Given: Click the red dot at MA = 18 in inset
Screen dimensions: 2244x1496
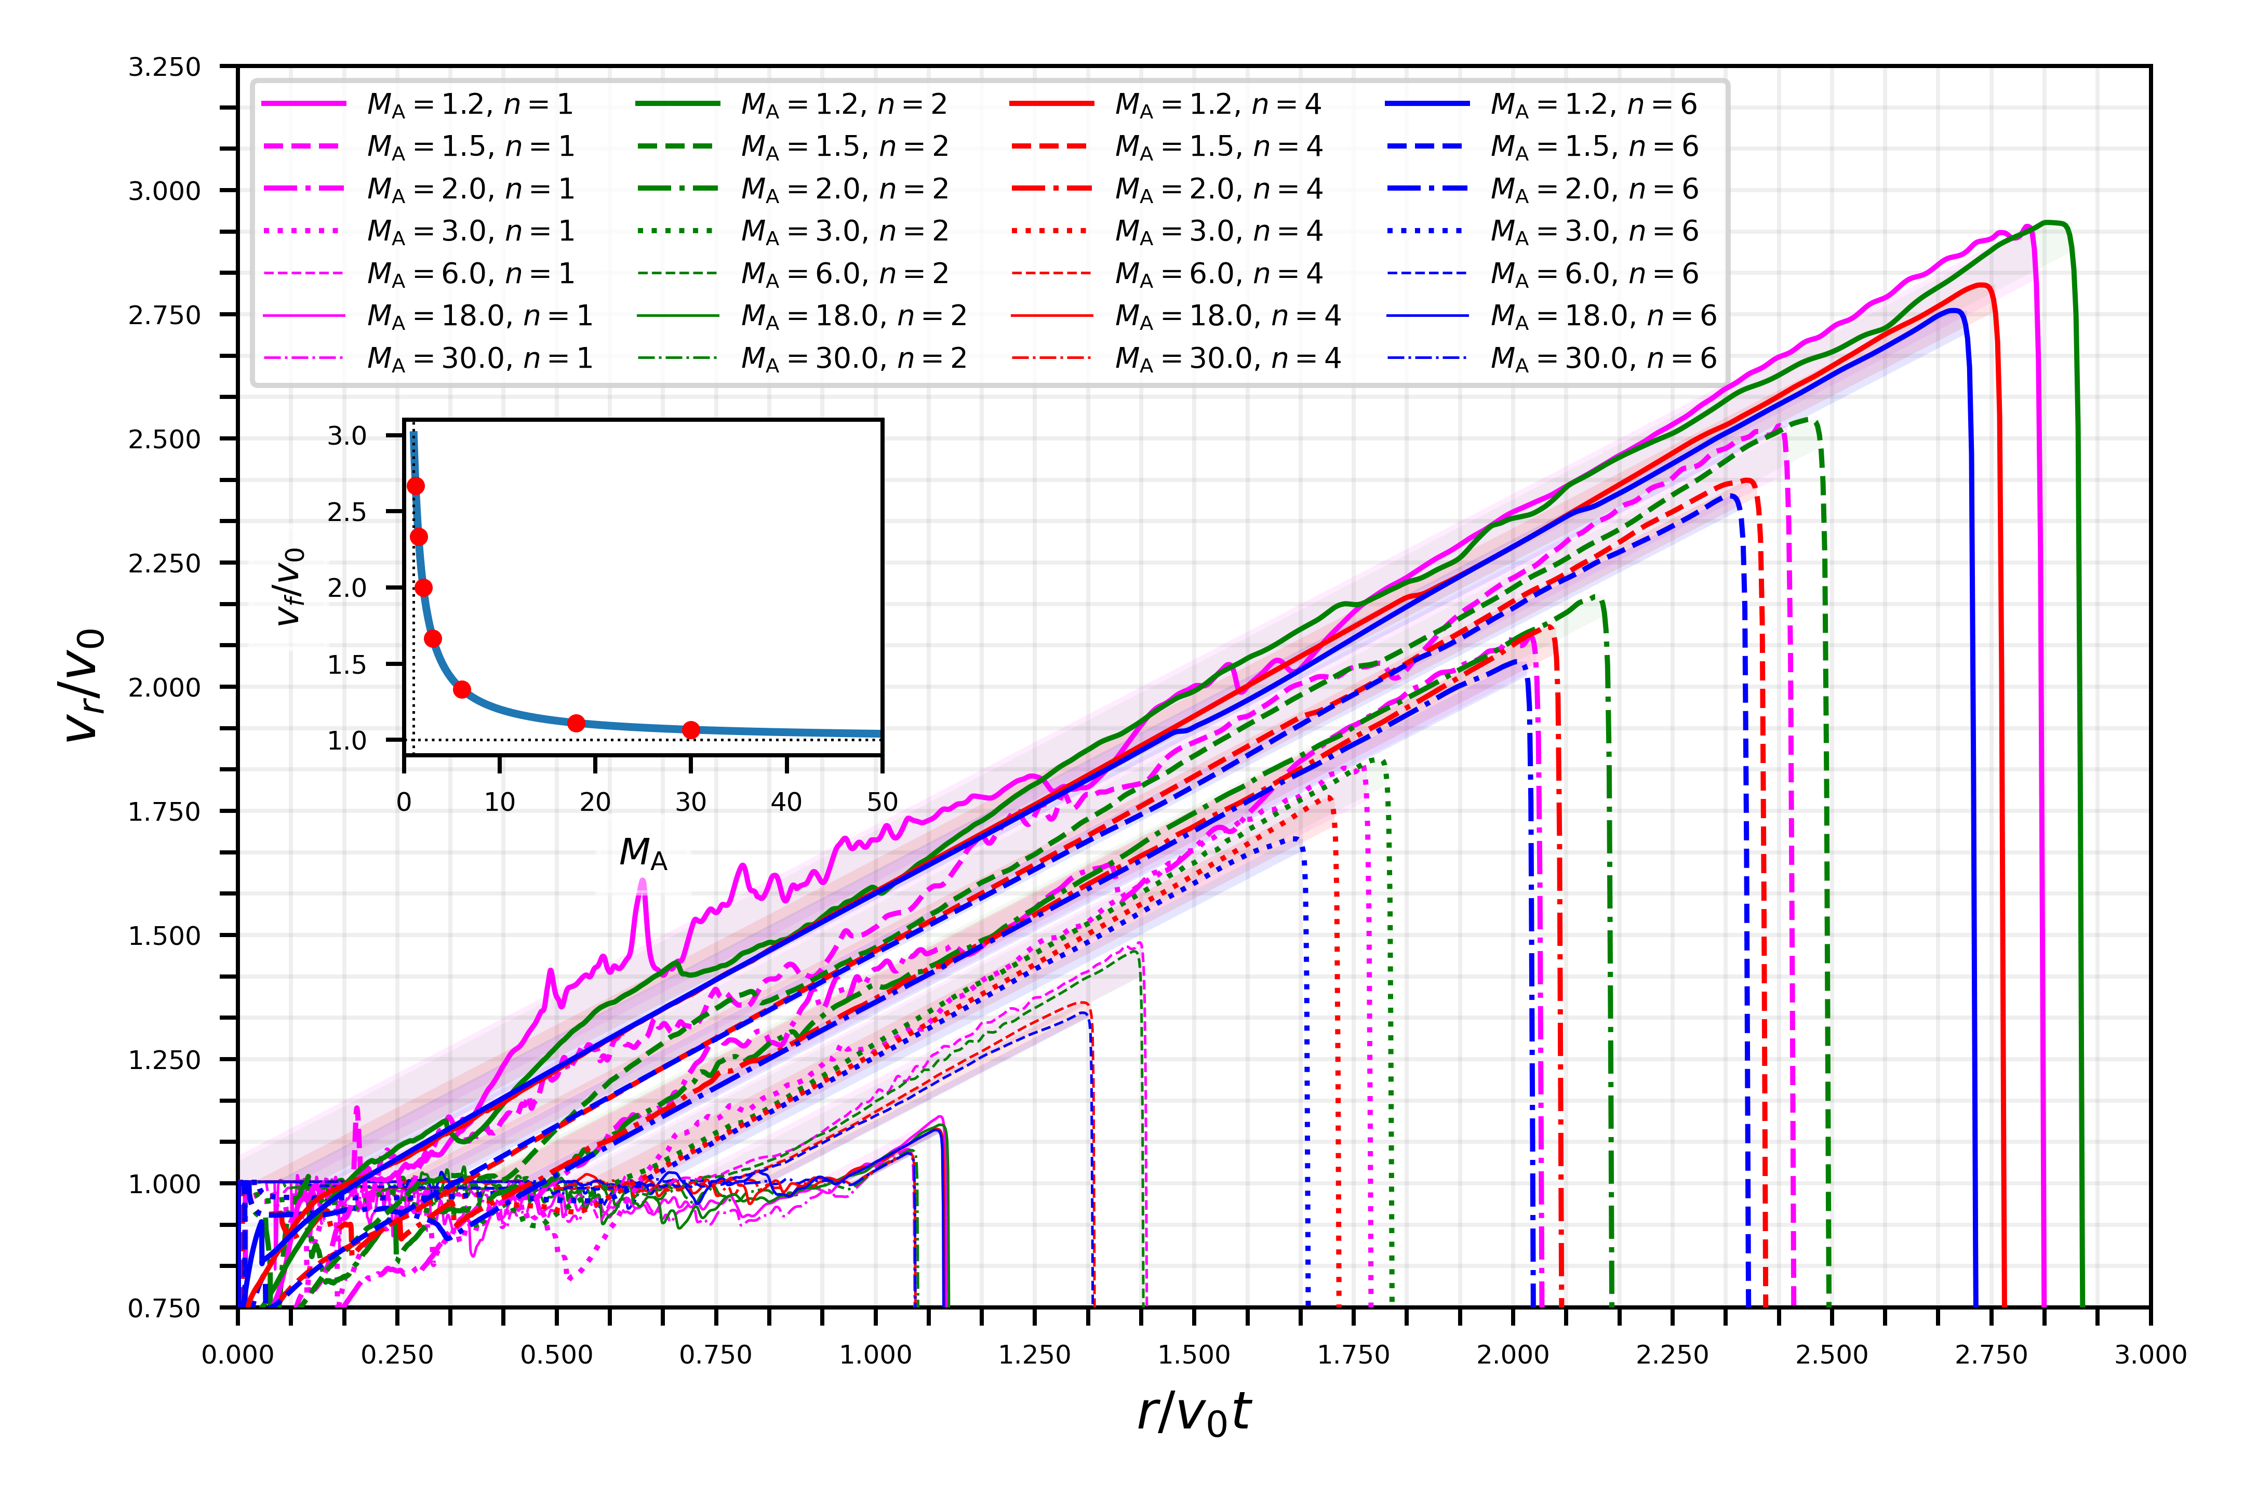Looking at the screenshot, I should [576, 723].
